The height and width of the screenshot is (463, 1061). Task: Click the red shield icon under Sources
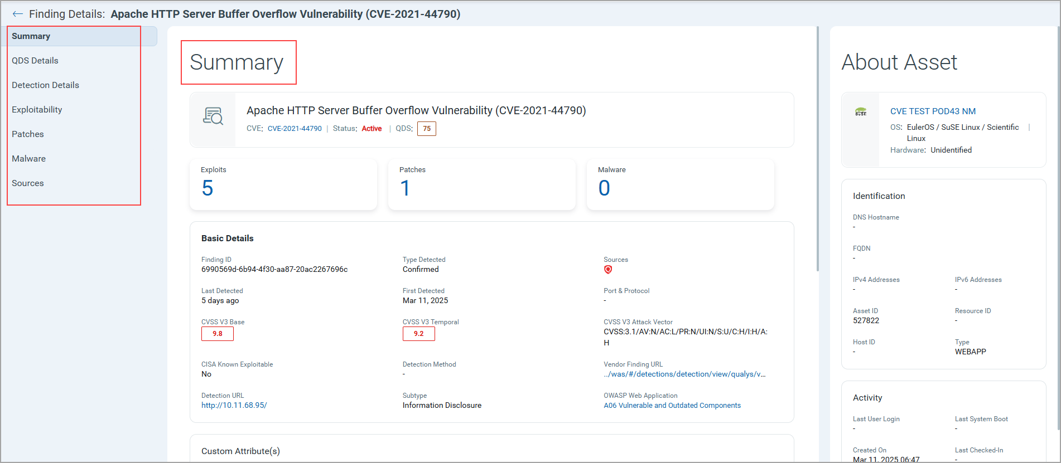(x=608, y=270)
